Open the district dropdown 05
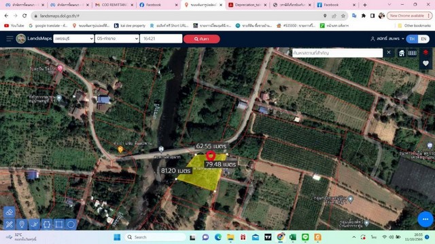Screen dimensions: 435x244 point(117,39)
